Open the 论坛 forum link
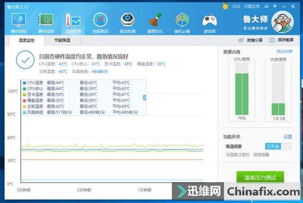This screenshot has height=203, width=303. (236, 6)
